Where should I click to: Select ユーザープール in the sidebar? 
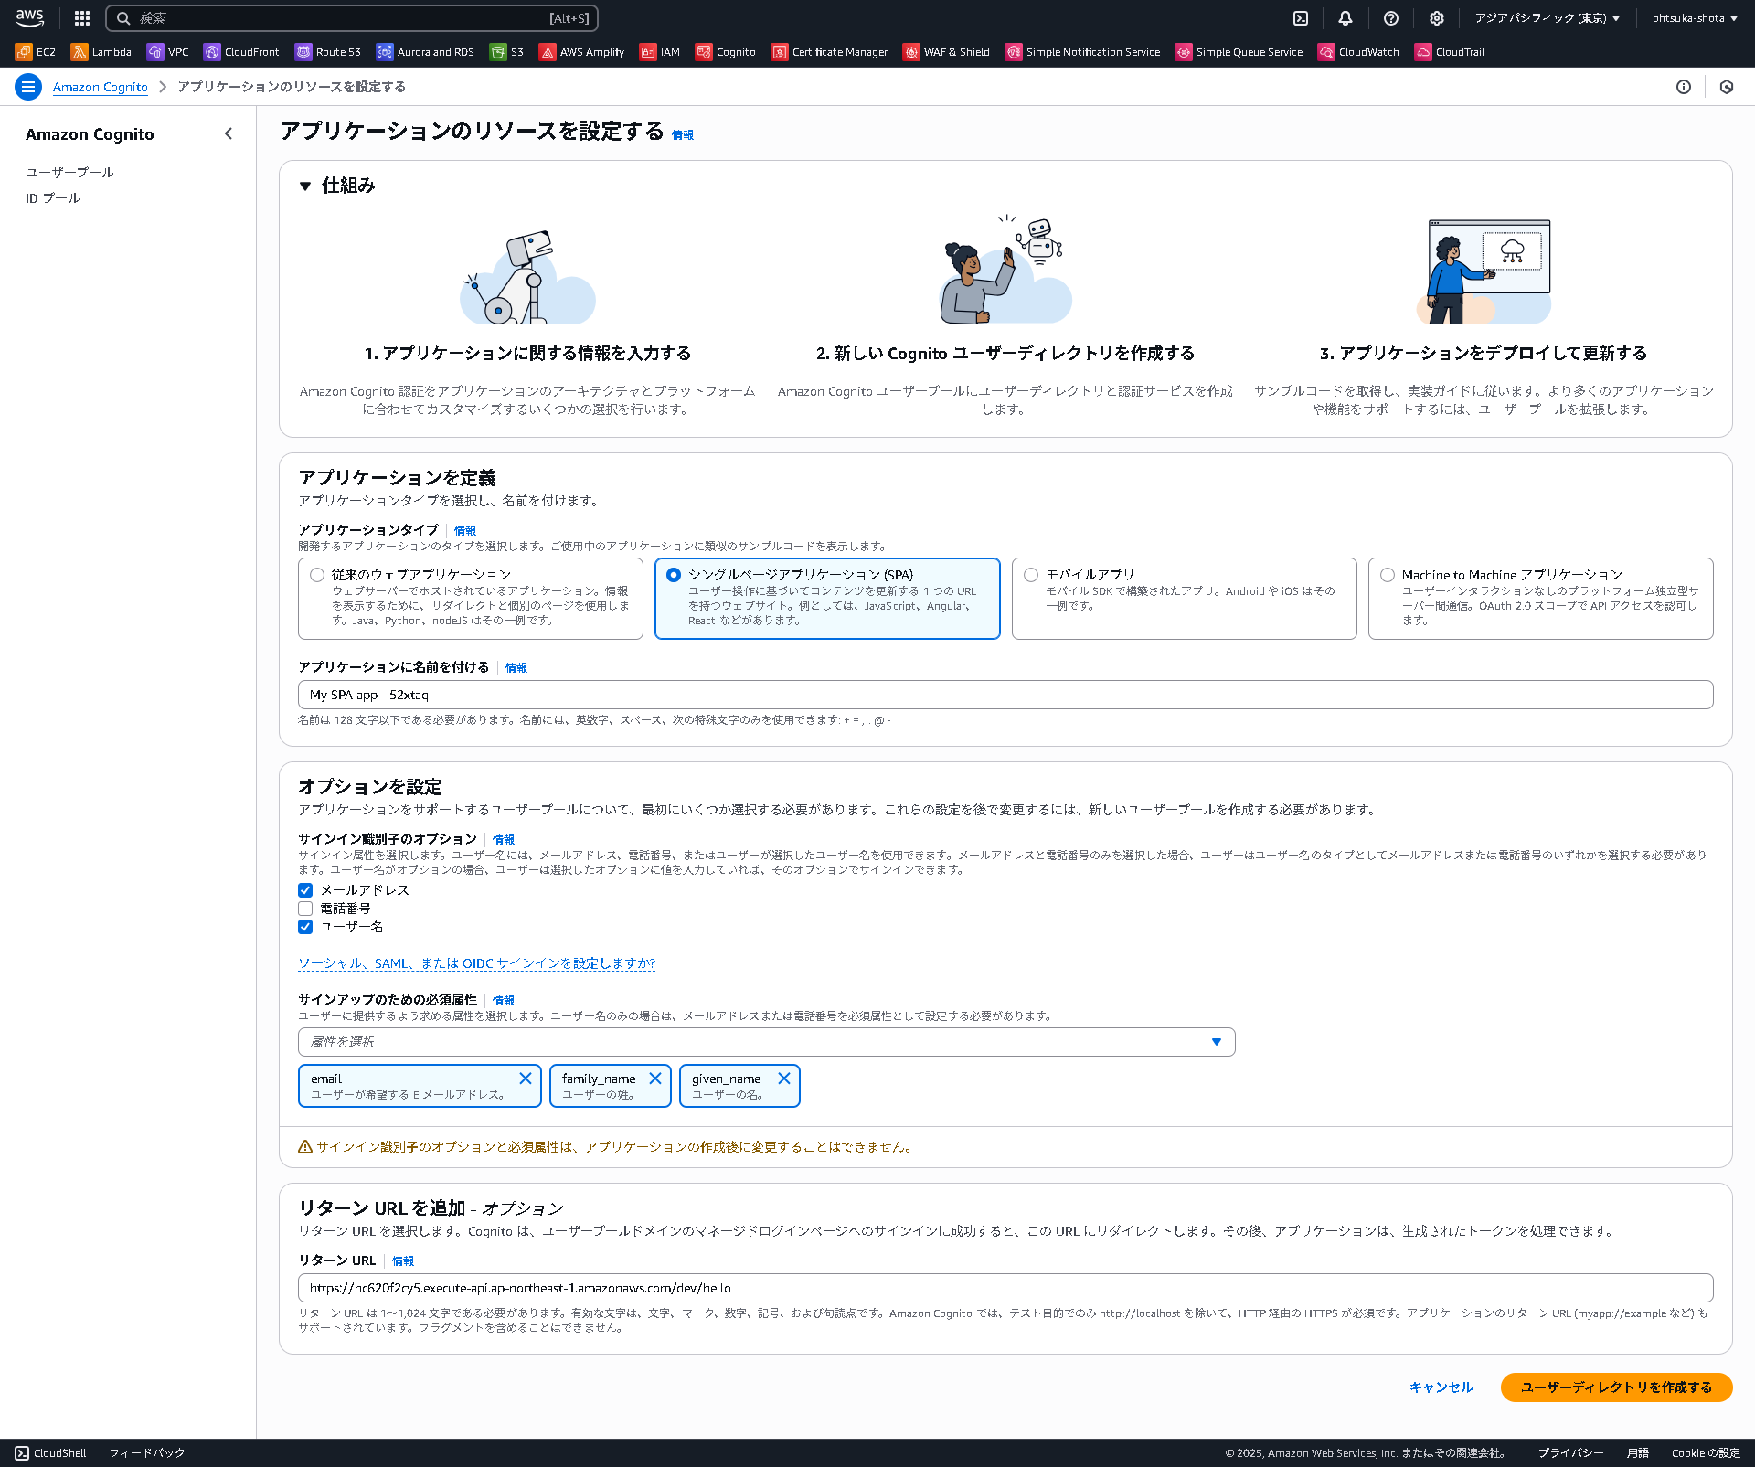tap(69, 171)
